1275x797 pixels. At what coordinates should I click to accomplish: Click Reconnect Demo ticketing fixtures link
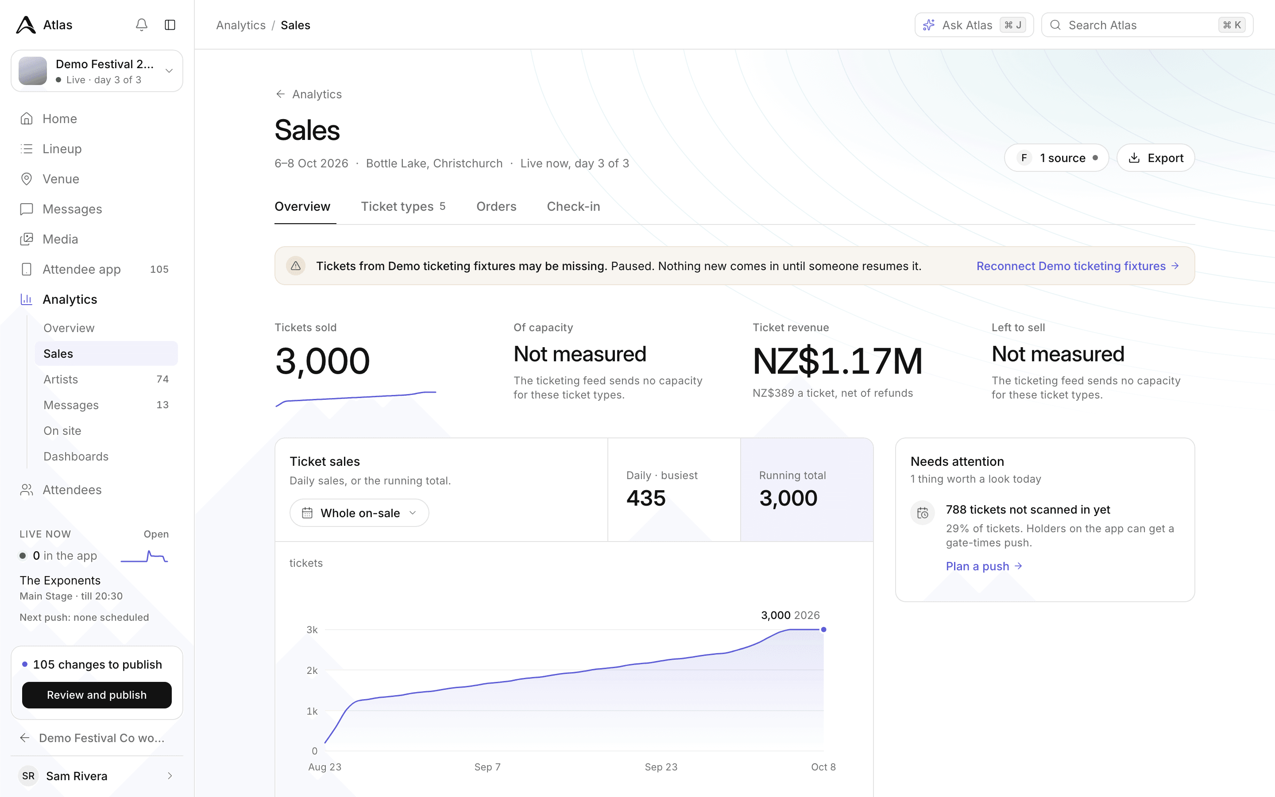click(1078, 266)
